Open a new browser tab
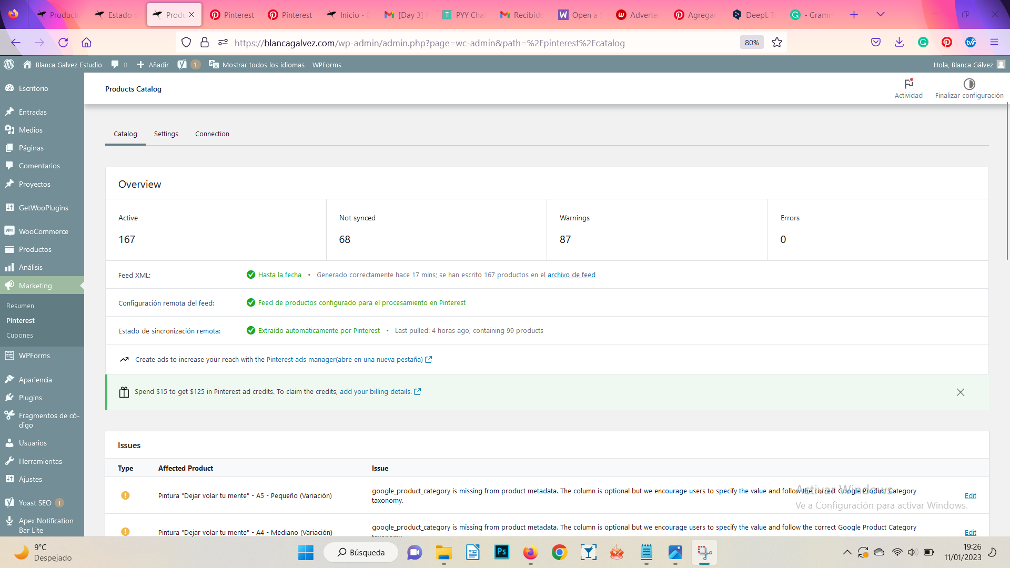The image size is (1010, 568). tap(854, 15)
